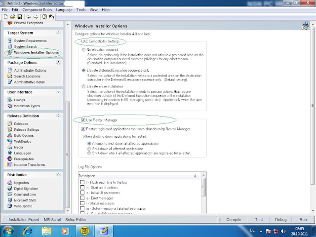Click the Test button

(259, 220)
